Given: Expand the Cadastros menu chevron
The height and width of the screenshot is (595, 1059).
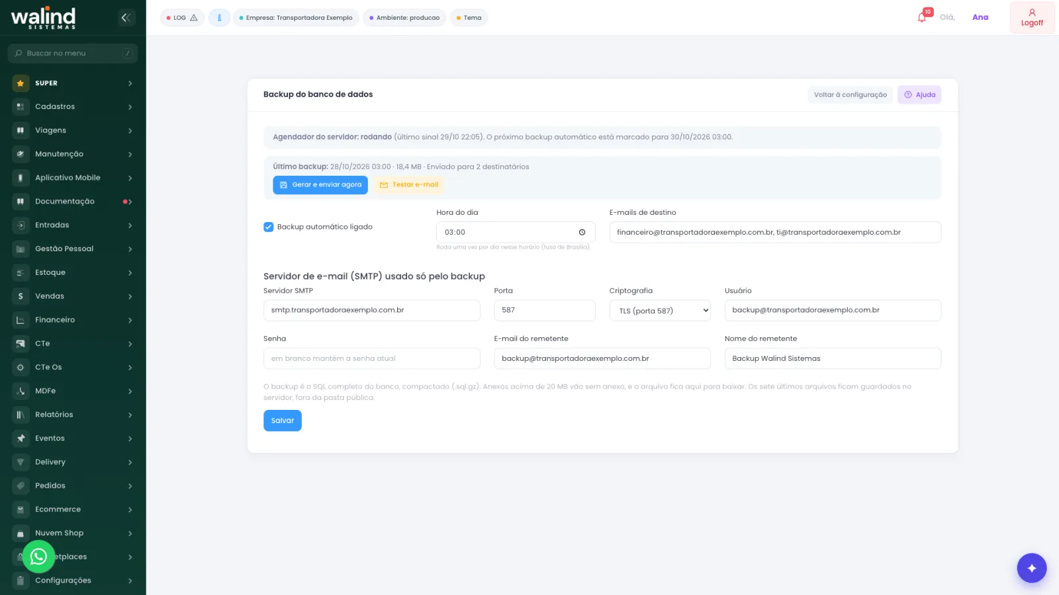Looking at the screenshot, I should click(130, 107).
